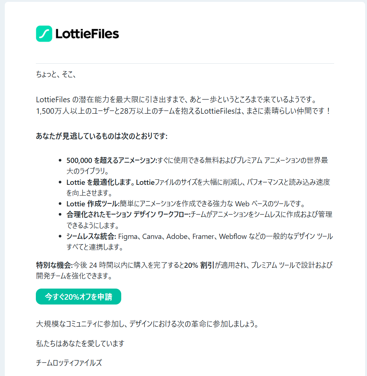Click the green LottieFiles logo icon

click(x=44, y=34)
